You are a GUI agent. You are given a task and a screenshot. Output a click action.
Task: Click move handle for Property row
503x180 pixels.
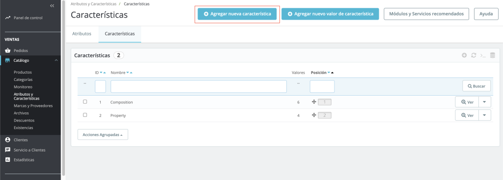314,115
